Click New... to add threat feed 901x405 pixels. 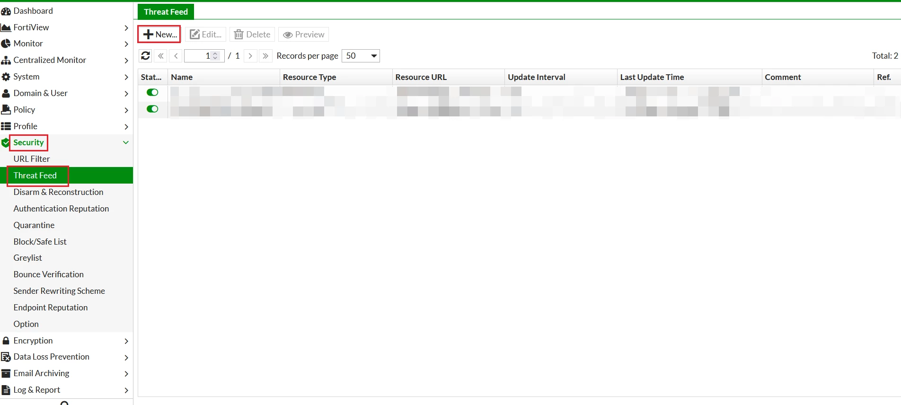tap(159, 35)
